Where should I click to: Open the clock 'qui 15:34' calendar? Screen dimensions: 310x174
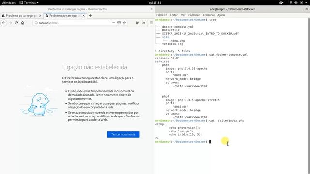point(155,3)
